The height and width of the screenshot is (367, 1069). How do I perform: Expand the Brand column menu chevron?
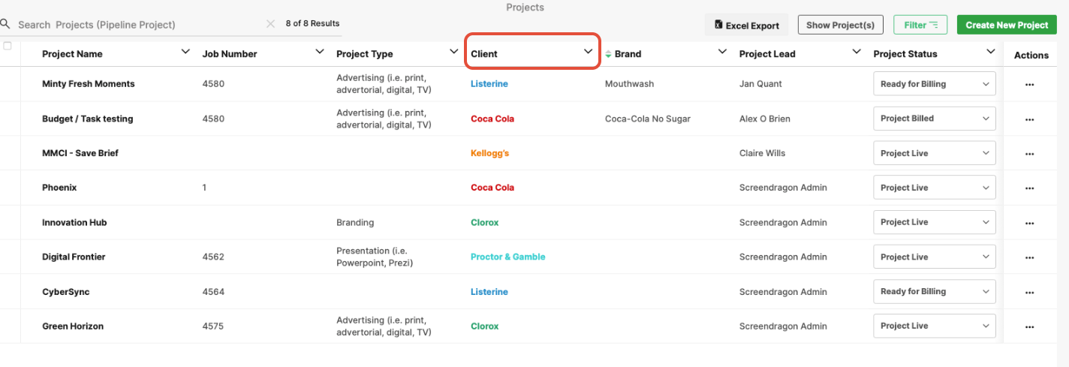(x=722, y=52)
